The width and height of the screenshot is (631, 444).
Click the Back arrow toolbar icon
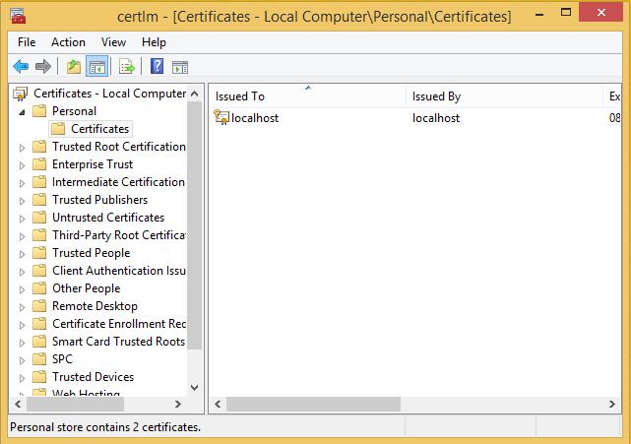pyautogui.click(x=20, y=67)
